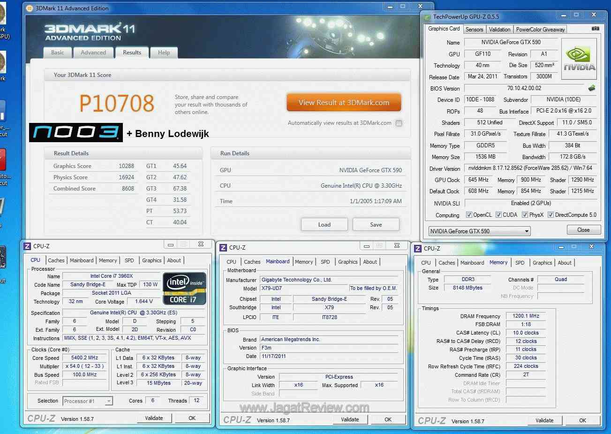Click the GPU-Z Name field showing GTX 590
This screenshot has width=611, height=434.
point(511,42)
